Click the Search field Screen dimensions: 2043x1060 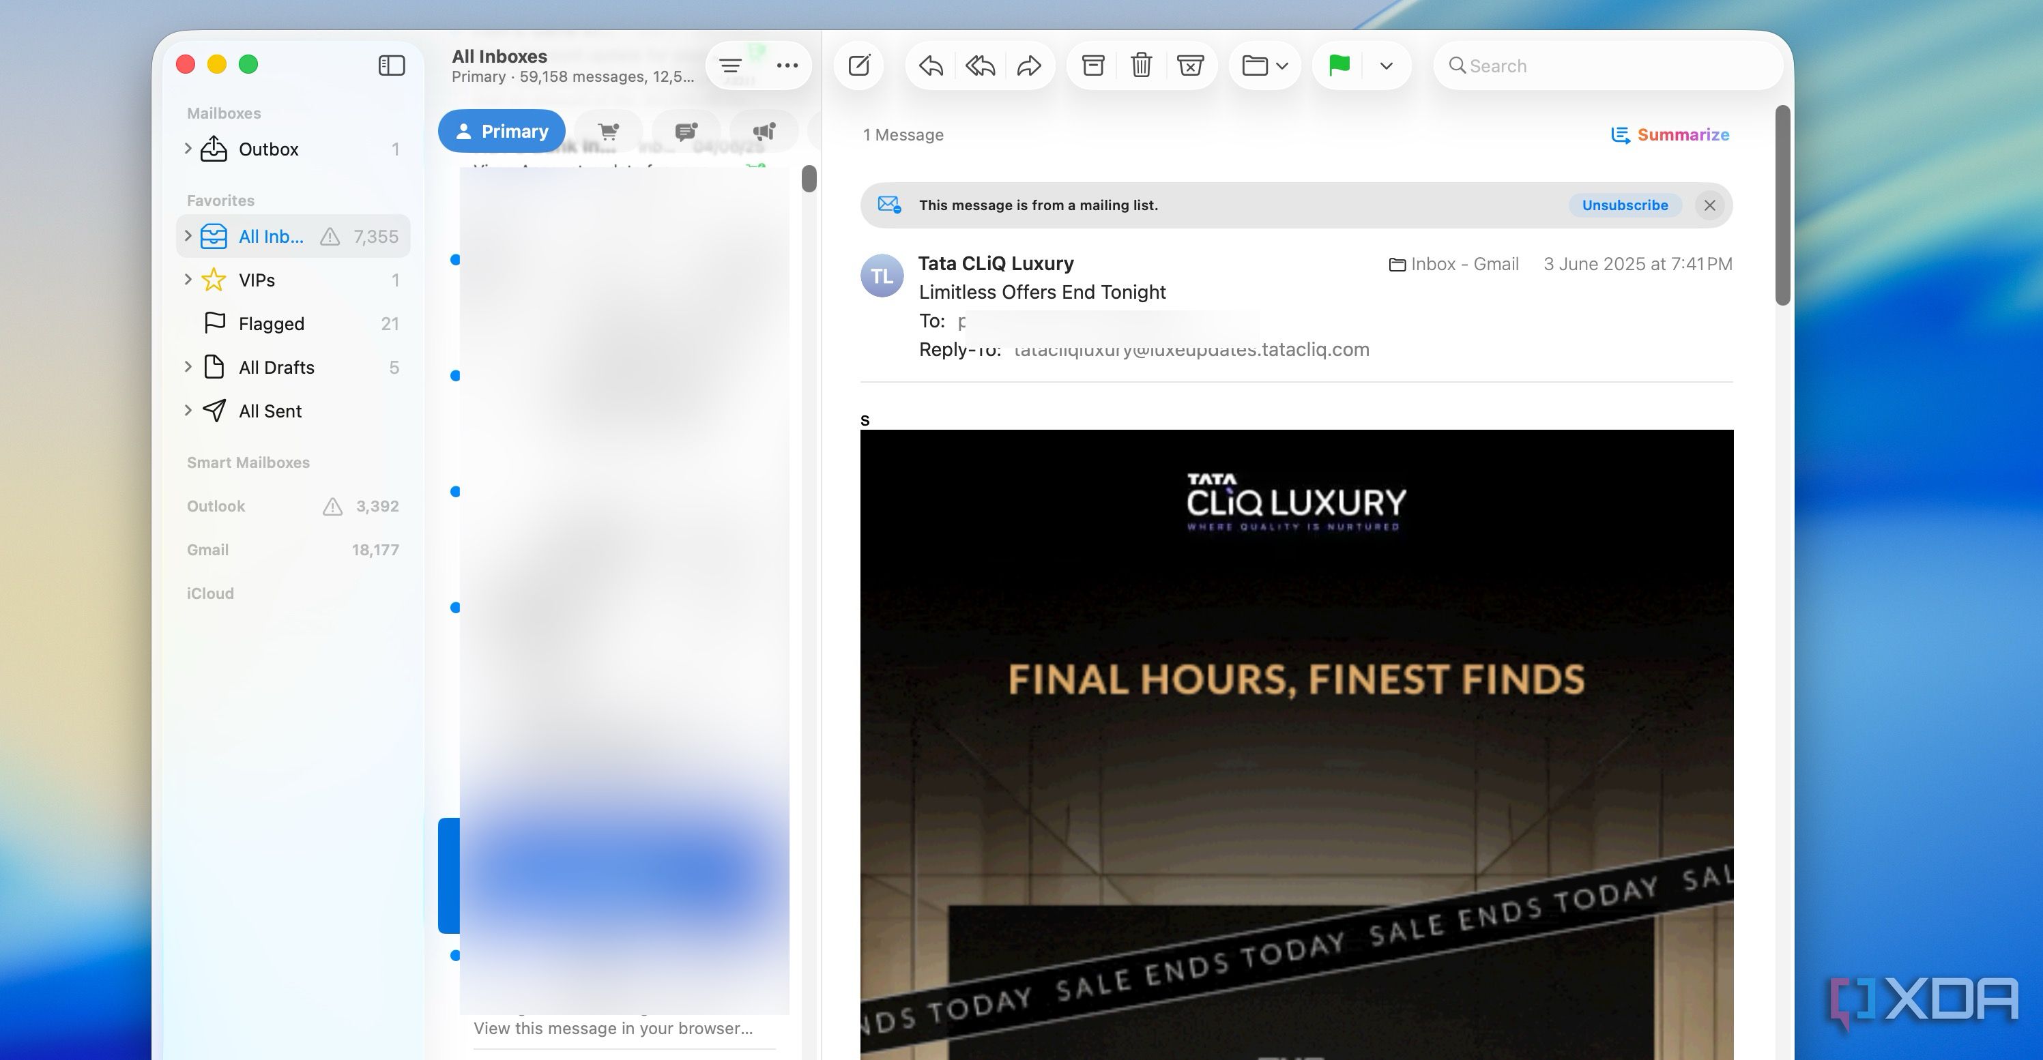(1608, 65)
